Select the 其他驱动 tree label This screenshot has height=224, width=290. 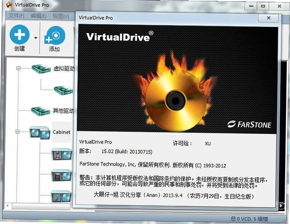point(63,111)
